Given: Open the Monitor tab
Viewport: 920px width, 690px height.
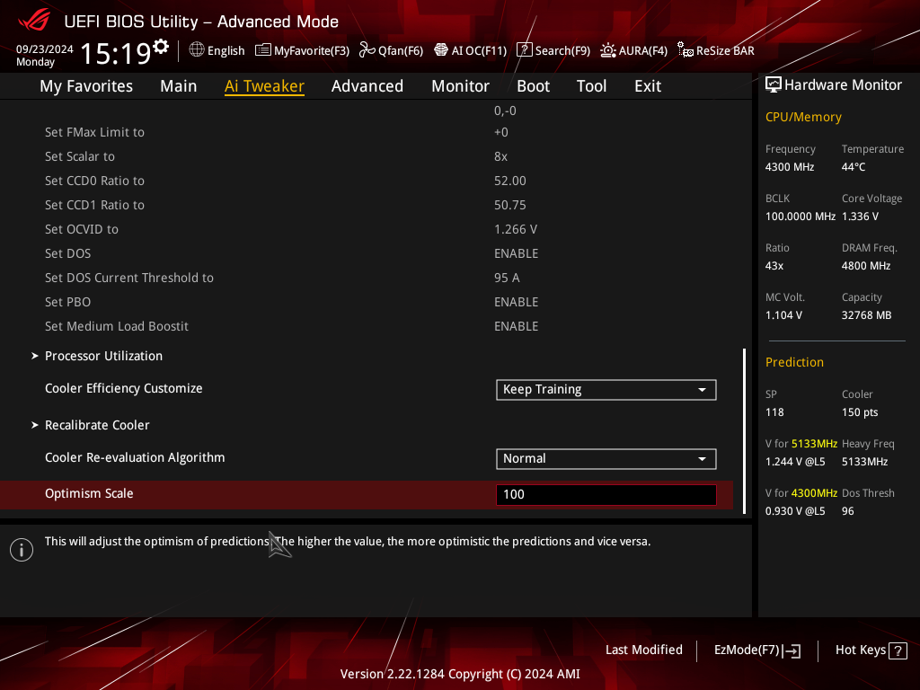Looking at the screenshot, I should point(461,86).
